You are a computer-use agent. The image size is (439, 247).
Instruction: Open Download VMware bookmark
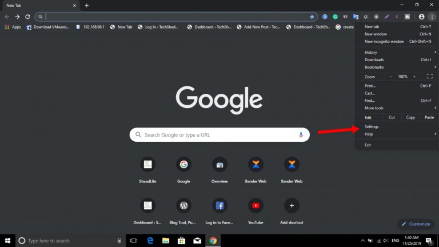[47, 27]
